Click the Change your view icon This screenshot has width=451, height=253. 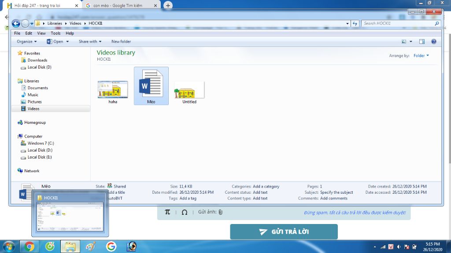[x=404, y=42]
